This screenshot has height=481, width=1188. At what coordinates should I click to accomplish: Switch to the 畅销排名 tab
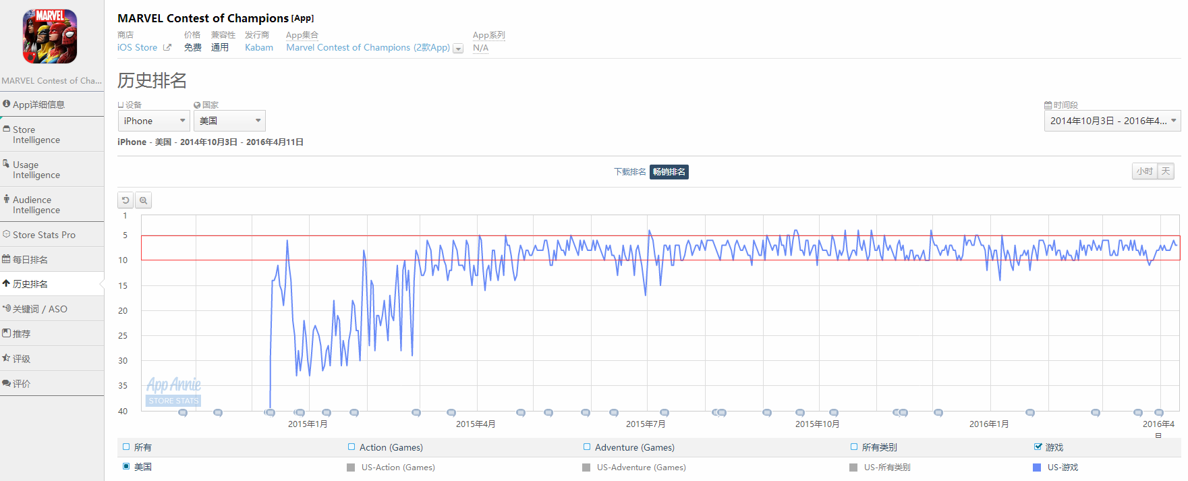(x=669, y=172)
